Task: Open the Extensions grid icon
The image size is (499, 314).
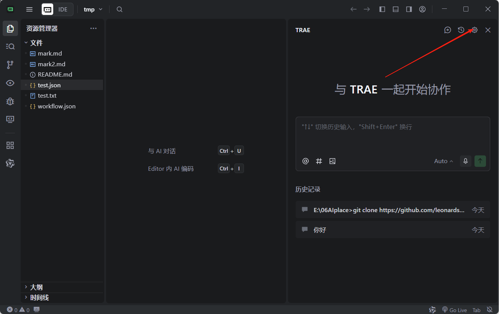Action: [x=10, y=146]
